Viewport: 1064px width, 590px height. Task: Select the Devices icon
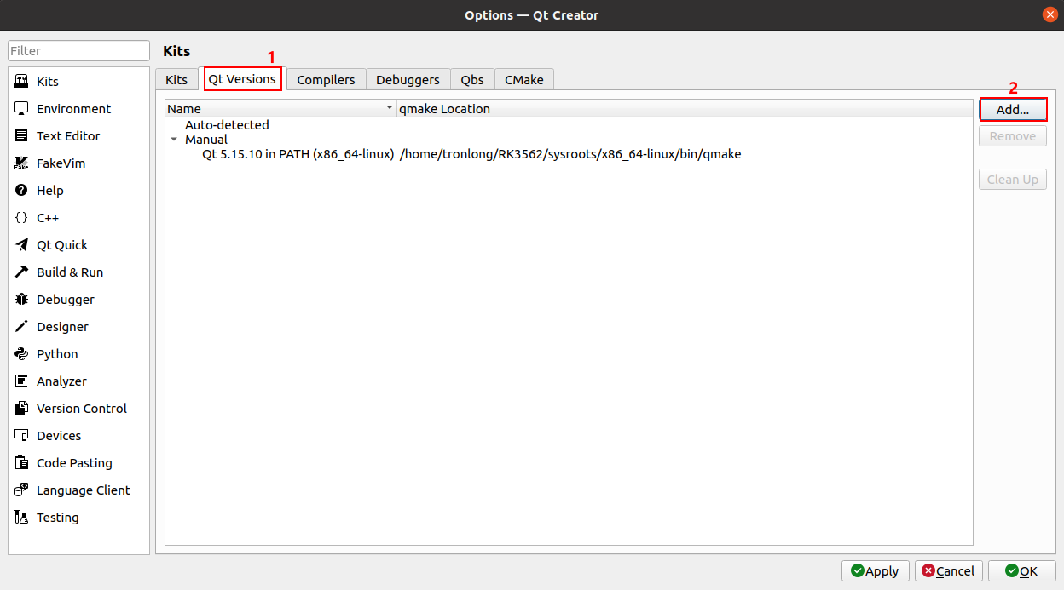21,436
